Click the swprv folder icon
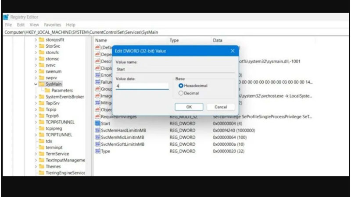Screen dimensions: 351x197 point(42,78)
